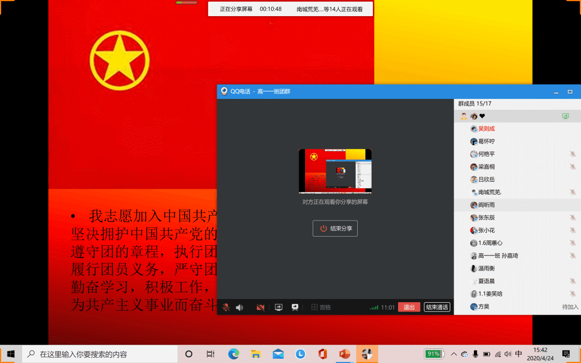Click the shared screen preview thumbnail

pyautogui.click(x=335, y=171)
